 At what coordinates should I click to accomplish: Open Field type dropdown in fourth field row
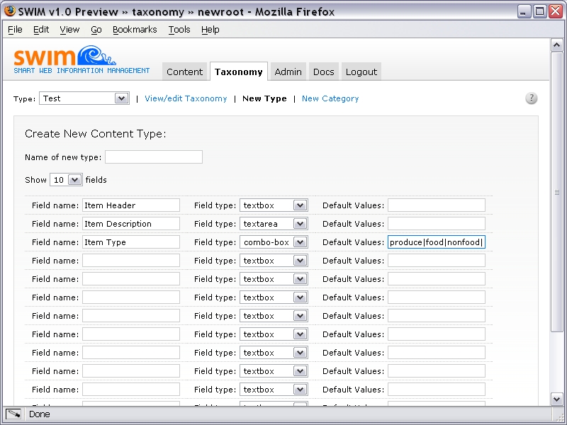[x=274, y=261]
